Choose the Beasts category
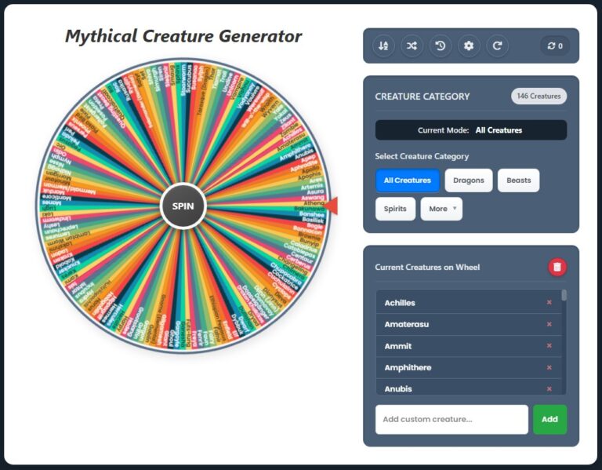The width and height of the screenshot is (602, 470). pos(518,180)
